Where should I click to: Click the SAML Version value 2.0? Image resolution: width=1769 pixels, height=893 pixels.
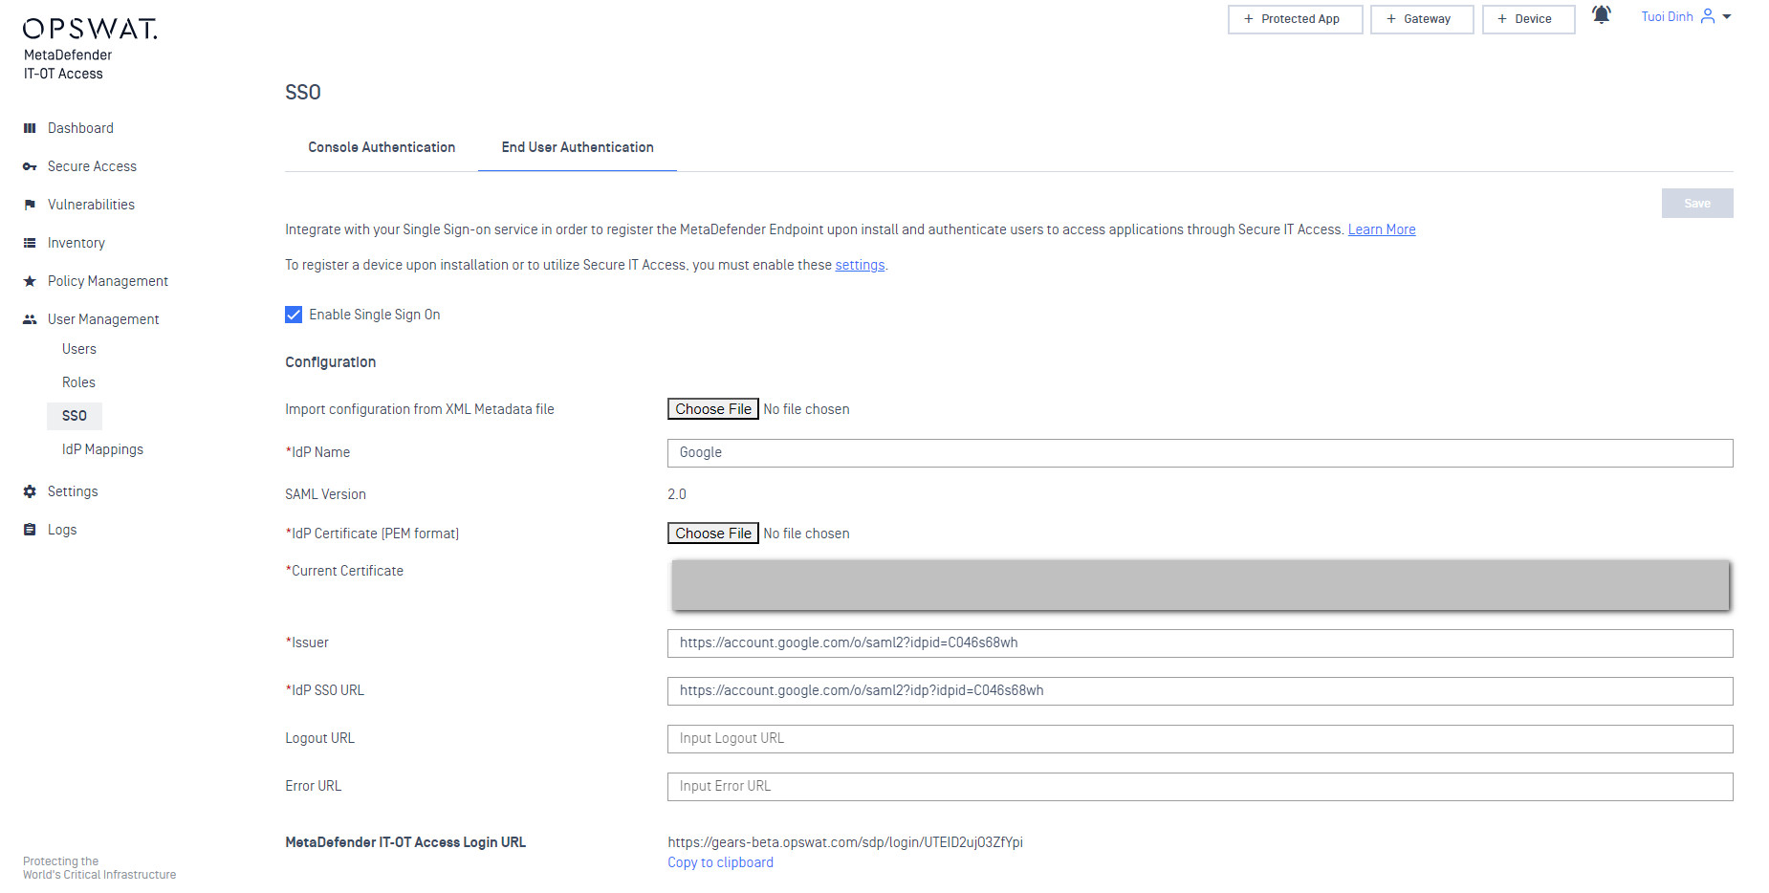677,494
